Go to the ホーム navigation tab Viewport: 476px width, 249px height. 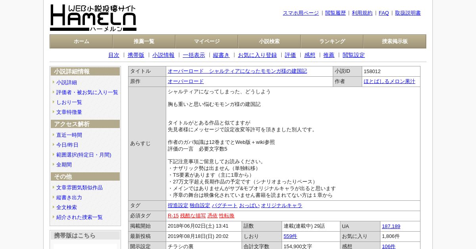[x=81, y=41]
